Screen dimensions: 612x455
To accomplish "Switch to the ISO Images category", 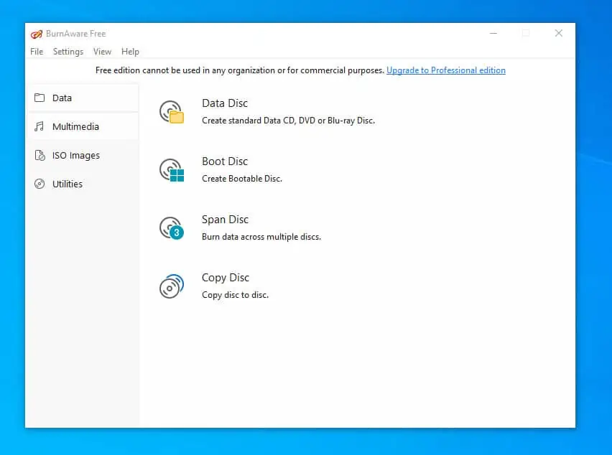I will (x=83, y=155).
